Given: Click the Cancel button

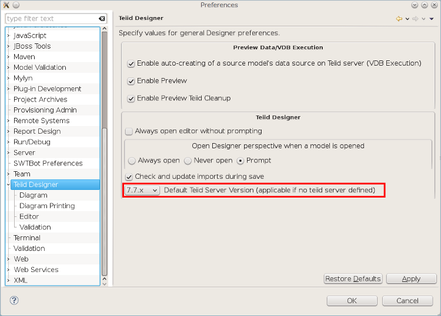Looking at the screenshot, I should 407,301.
